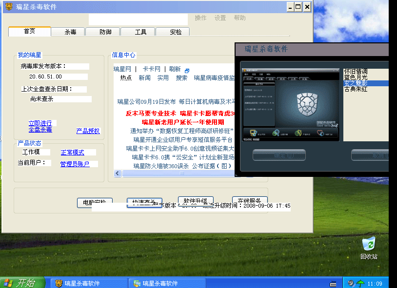Select 蓝色月光 skin in list
The width and height of the screenshot is (397, 288).
366,77
